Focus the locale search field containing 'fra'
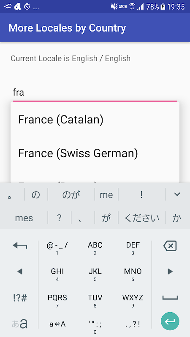This screenshot has width=190, height=337. [x=95, y=93]
